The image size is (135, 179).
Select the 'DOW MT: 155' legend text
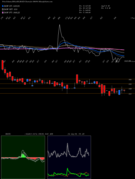click(x=11, y=9)
